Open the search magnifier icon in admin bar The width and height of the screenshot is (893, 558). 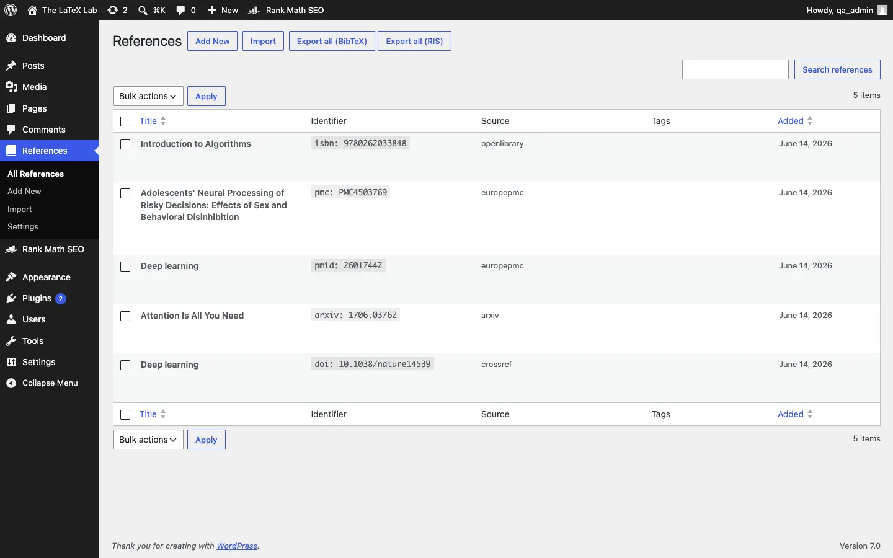[143, 10]
